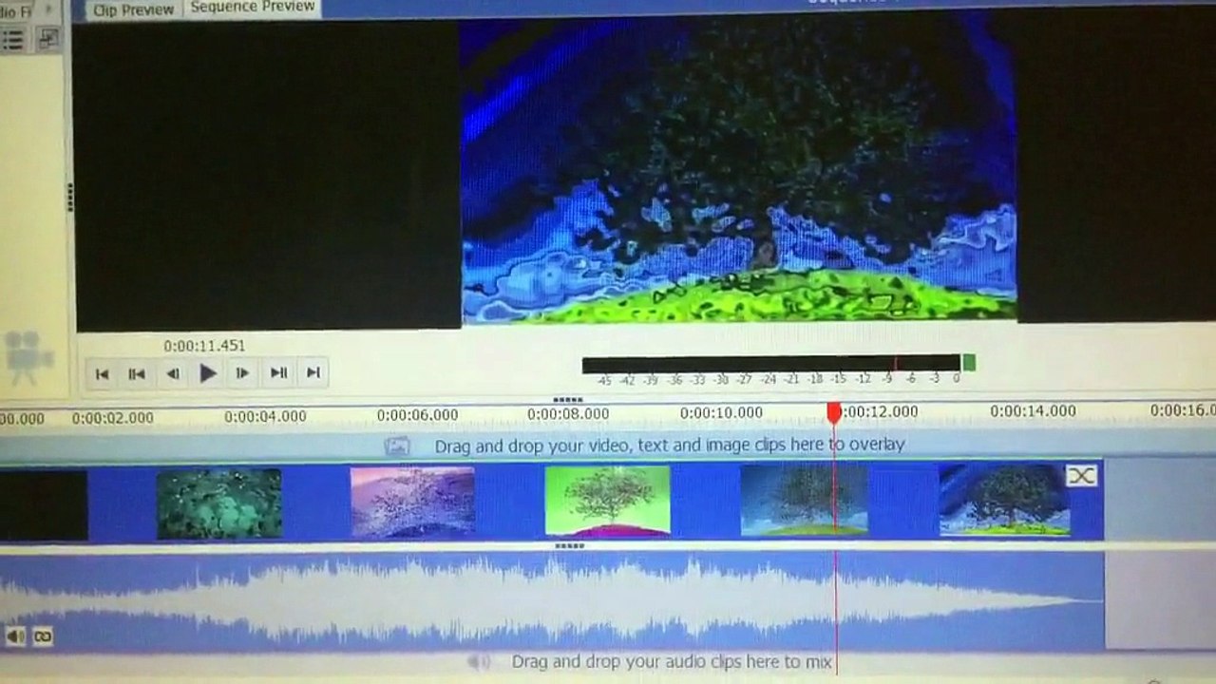Go to previous clip boundary button
Screen dimensions: 1216x684
137,373
